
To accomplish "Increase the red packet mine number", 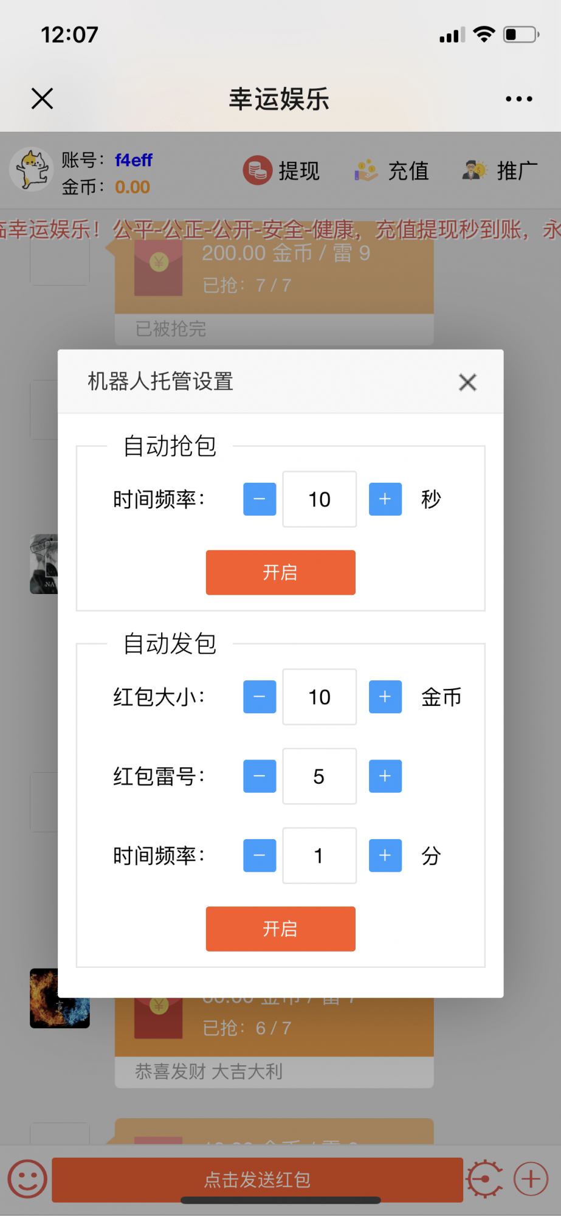I will click(385, 776).
